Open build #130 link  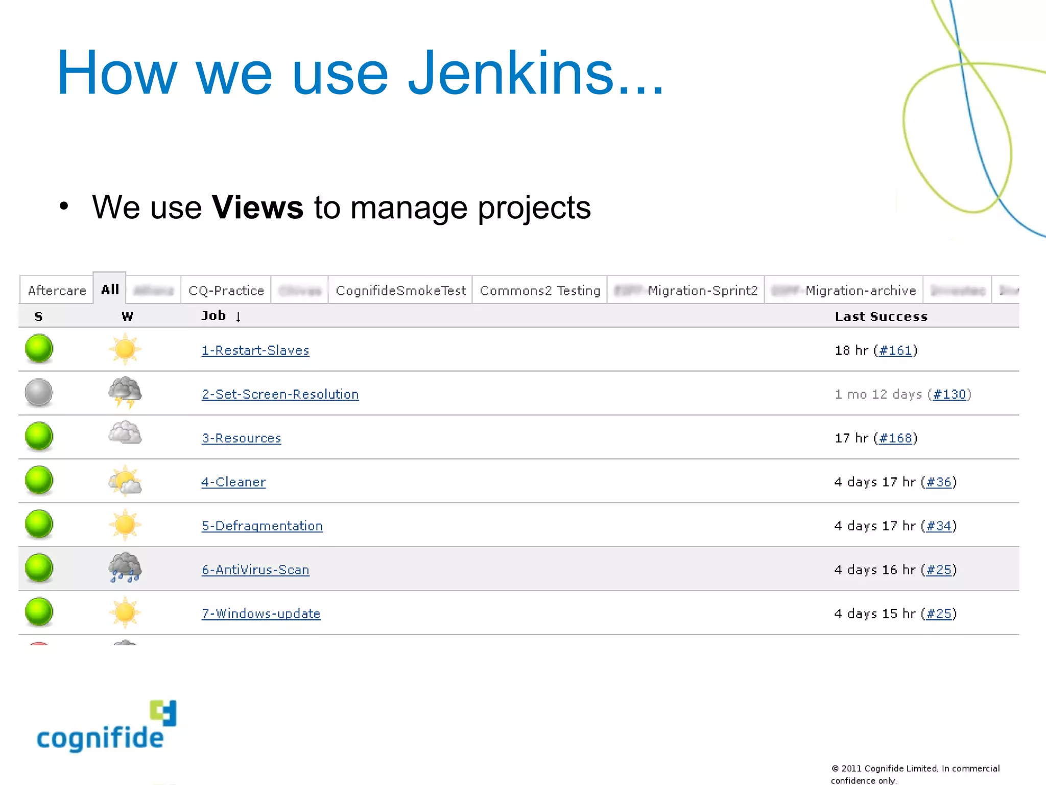click(x=949, y=394)
